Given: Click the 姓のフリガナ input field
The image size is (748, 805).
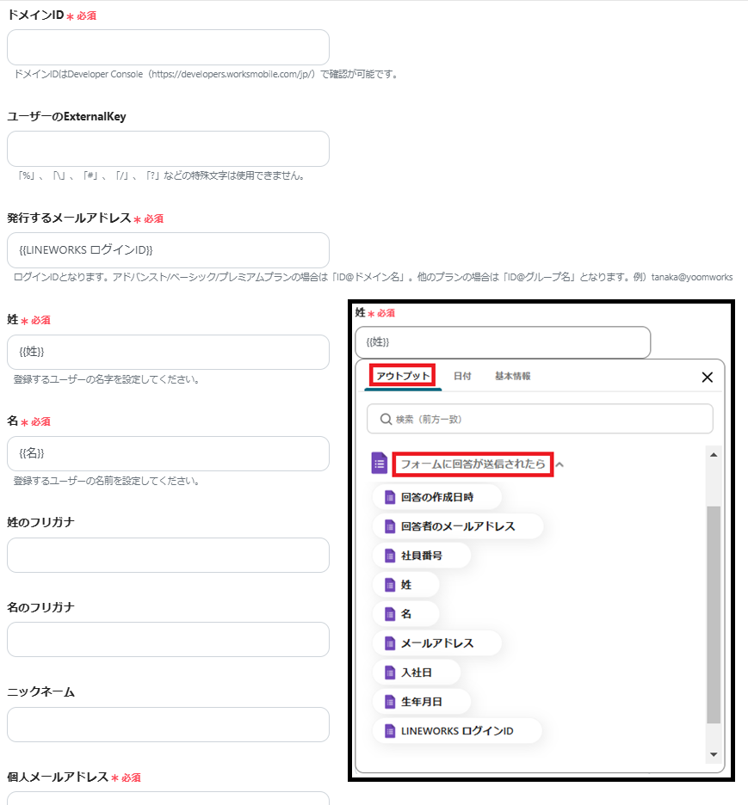Looking at the screenshot, I should tap(168, 555).
